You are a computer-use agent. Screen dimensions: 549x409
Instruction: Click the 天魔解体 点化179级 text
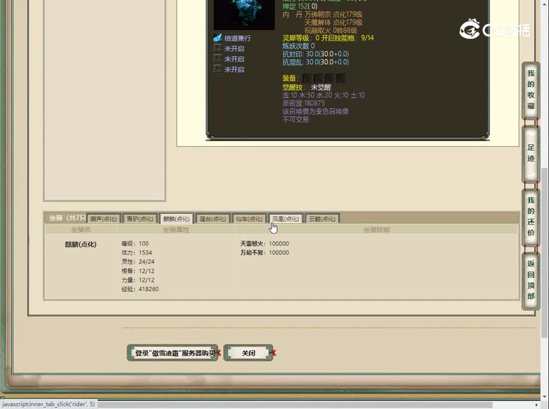333,22
